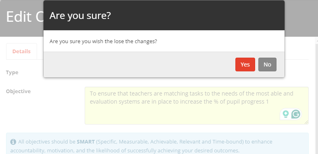Click the 'Are you sure?' dialog title
The image size is (318, 154).
(80, 15)
